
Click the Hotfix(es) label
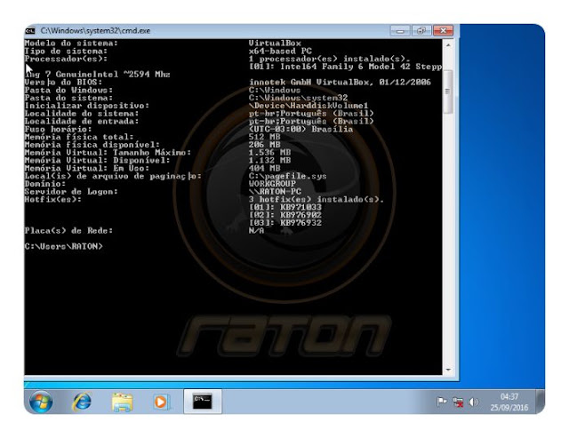pyautogui.click(x=53, y=199)
